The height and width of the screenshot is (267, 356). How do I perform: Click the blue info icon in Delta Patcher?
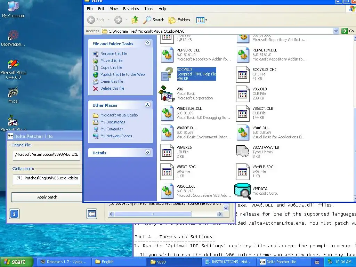14,214
